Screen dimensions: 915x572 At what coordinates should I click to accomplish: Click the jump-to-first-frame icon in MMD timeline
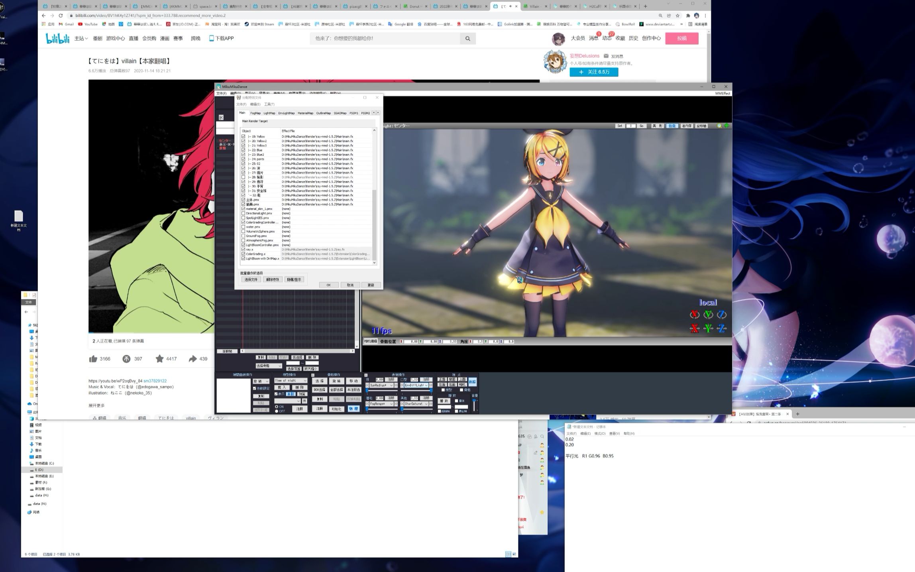click(221, 117)
